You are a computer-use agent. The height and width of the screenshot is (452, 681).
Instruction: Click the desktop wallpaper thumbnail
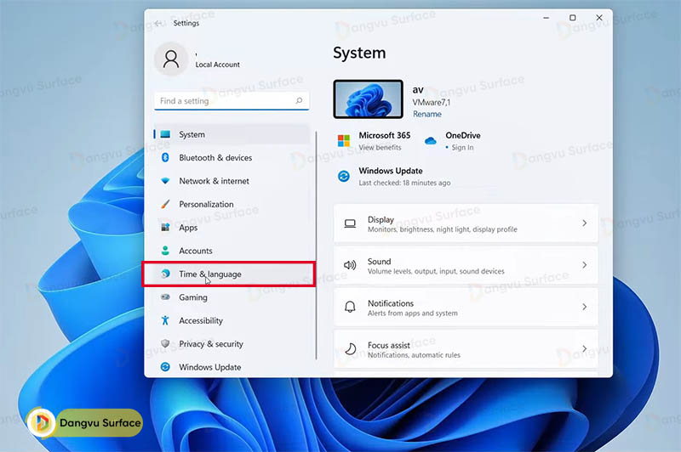(369, 99)
